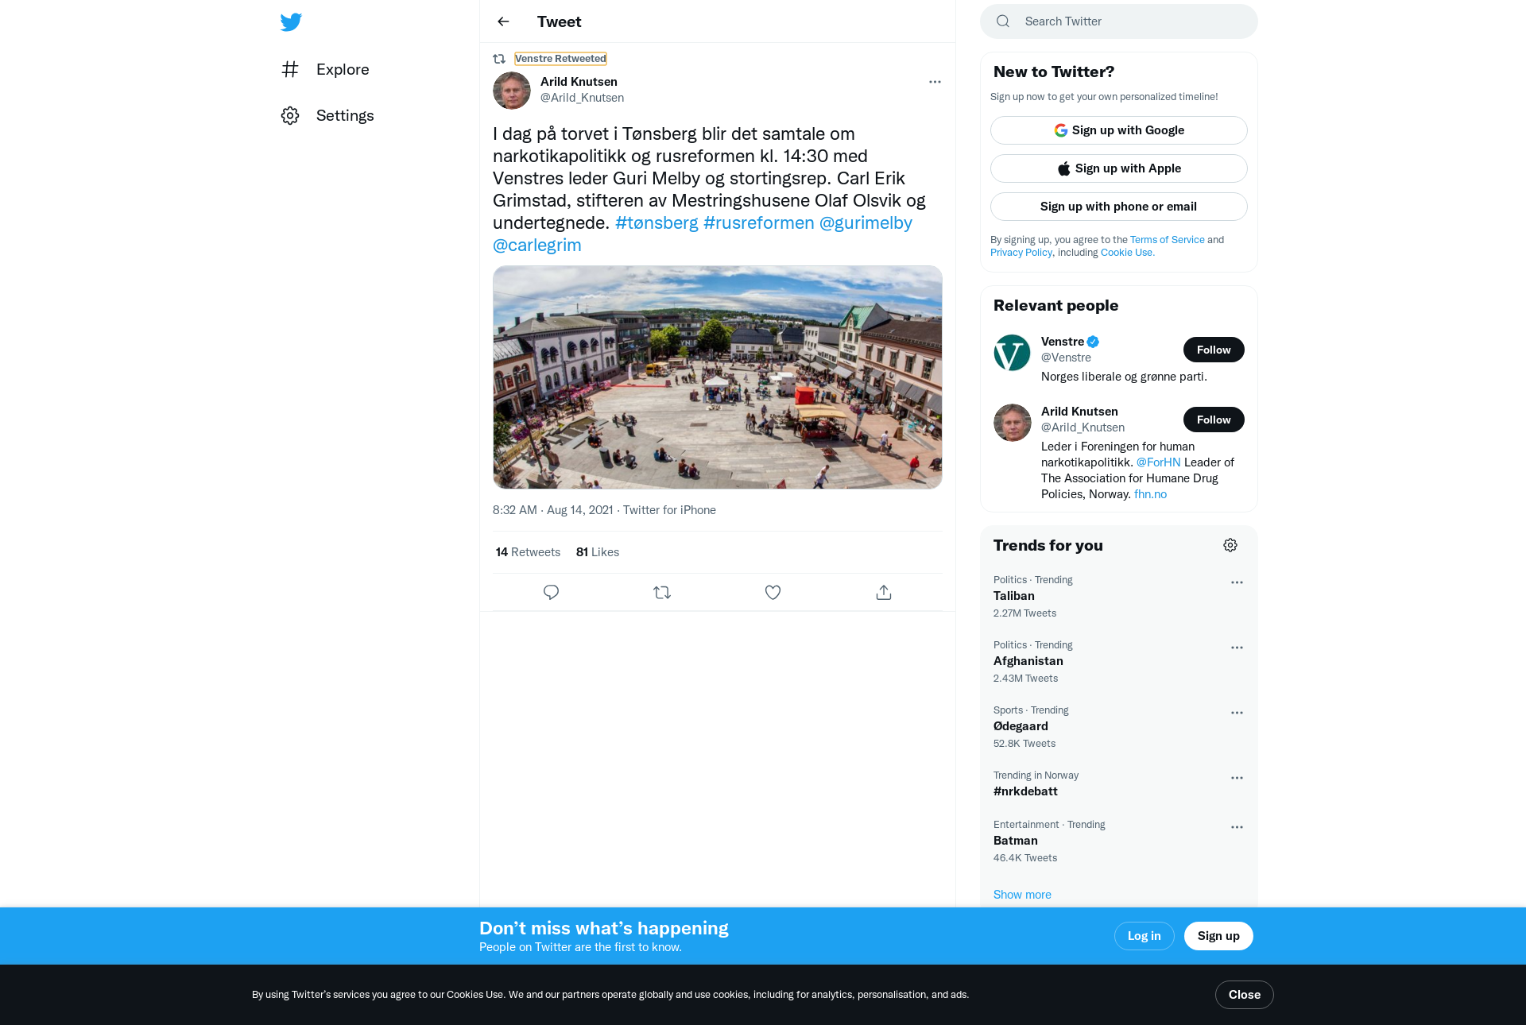
Task: Like the tweet with heart icon
Action: tap(773, 593)
